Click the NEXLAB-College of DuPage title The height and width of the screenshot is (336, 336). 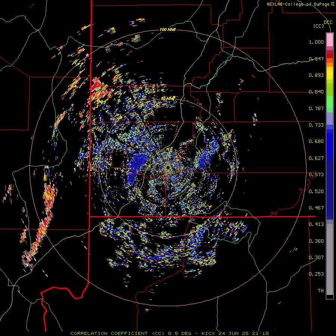301,4
